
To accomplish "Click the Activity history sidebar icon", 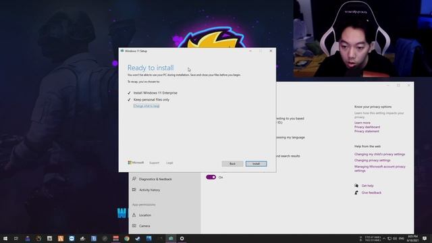I will (x=134, y=190).
